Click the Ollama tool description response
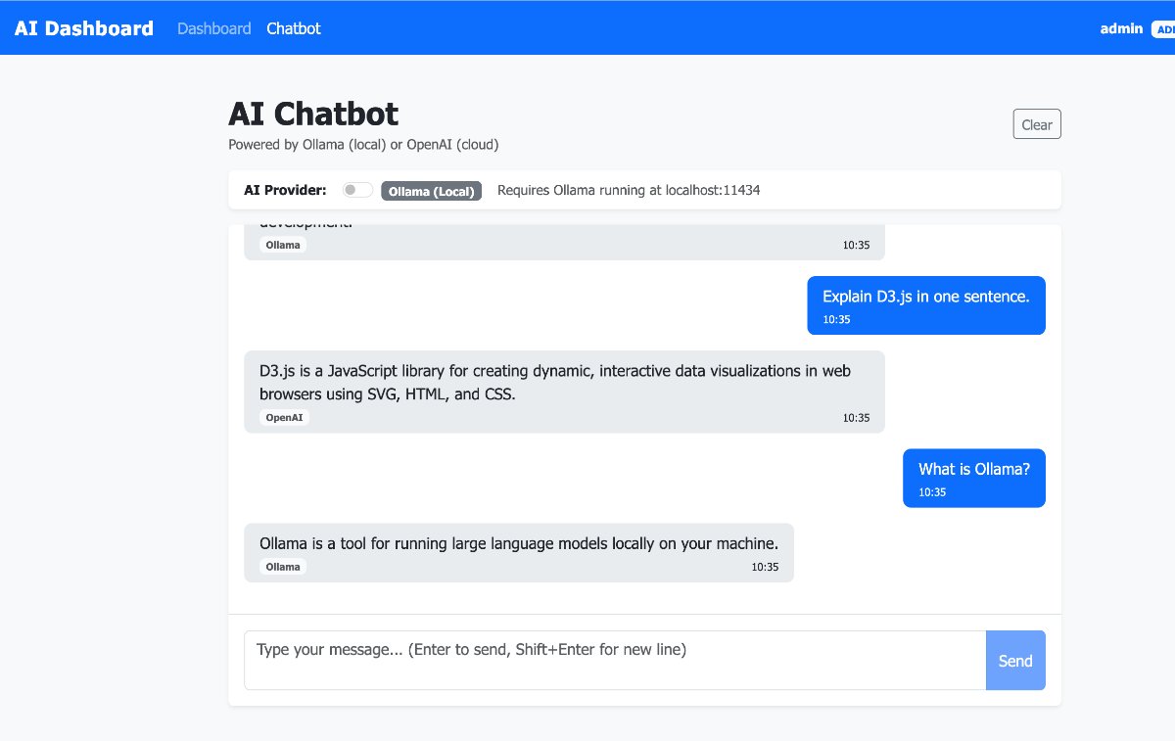The height and width of the screenshot is (741, 1175). tap(518, 544)
